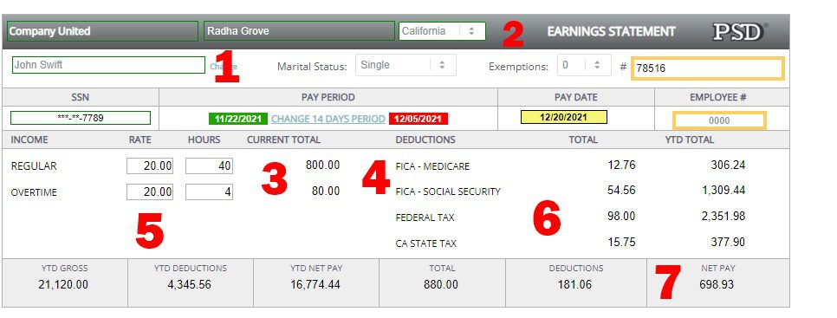
Task: Select the 12/05/2021 pay period end date
Action: (x=418, y=119)
